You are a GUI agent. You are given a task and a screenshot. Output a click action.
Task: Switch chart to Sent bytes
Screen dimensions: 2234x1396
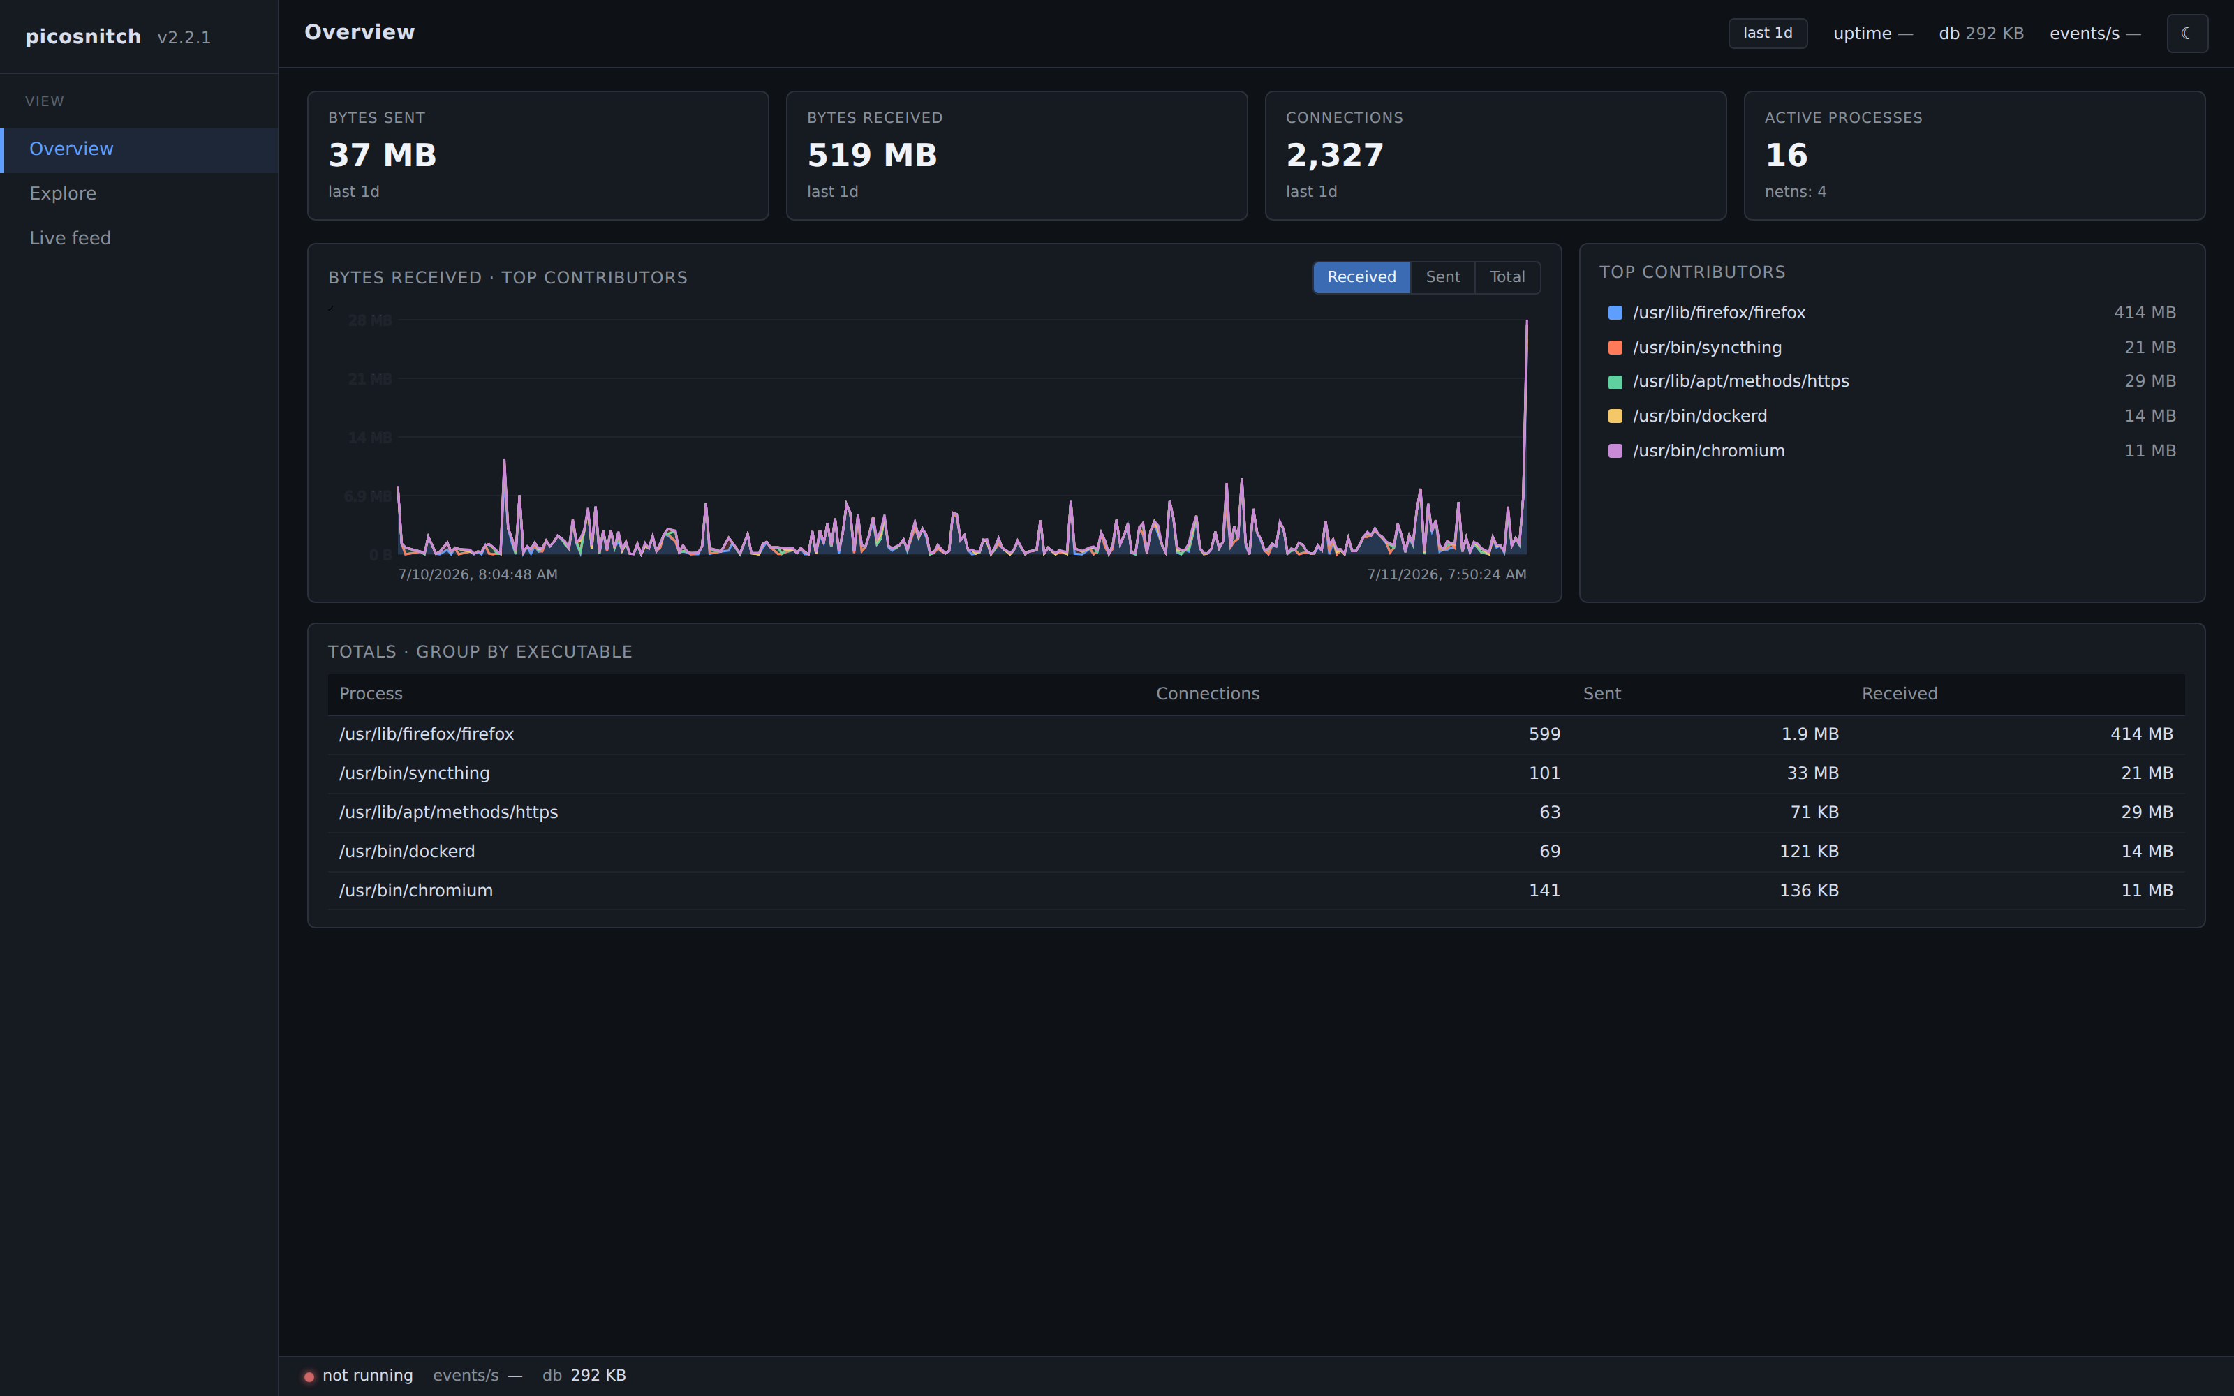[1442, 277]
